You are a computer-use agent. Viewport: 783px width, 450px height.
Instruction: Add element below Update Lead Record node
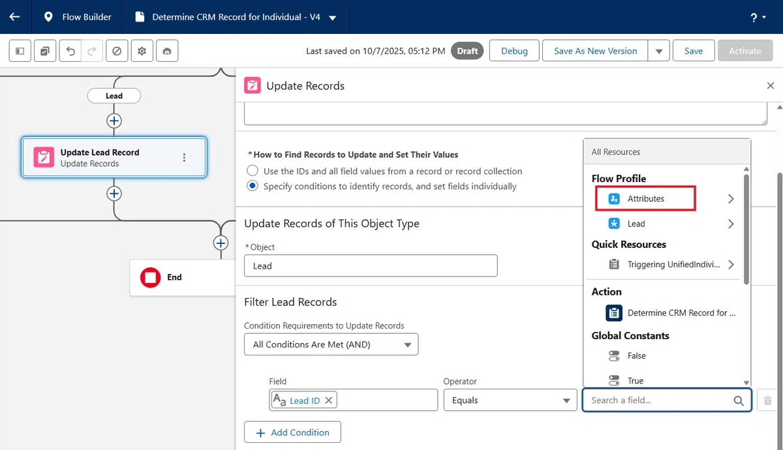pos(114,194)
